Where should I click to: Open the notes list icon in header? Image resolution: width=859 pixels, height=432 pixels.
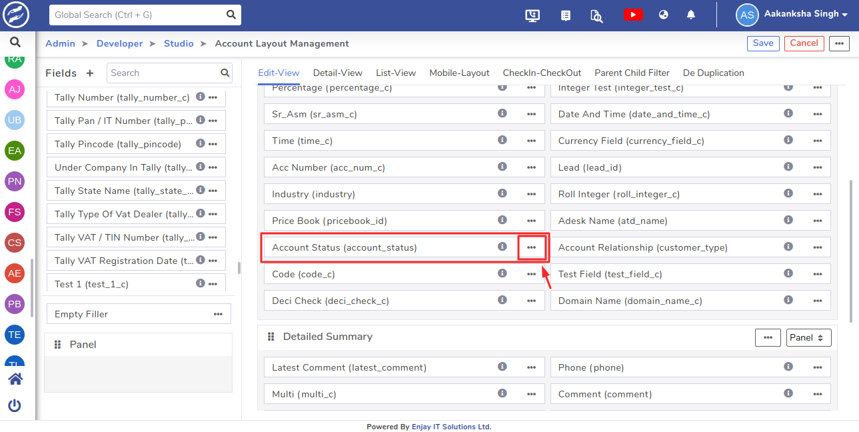pos(566,15)
